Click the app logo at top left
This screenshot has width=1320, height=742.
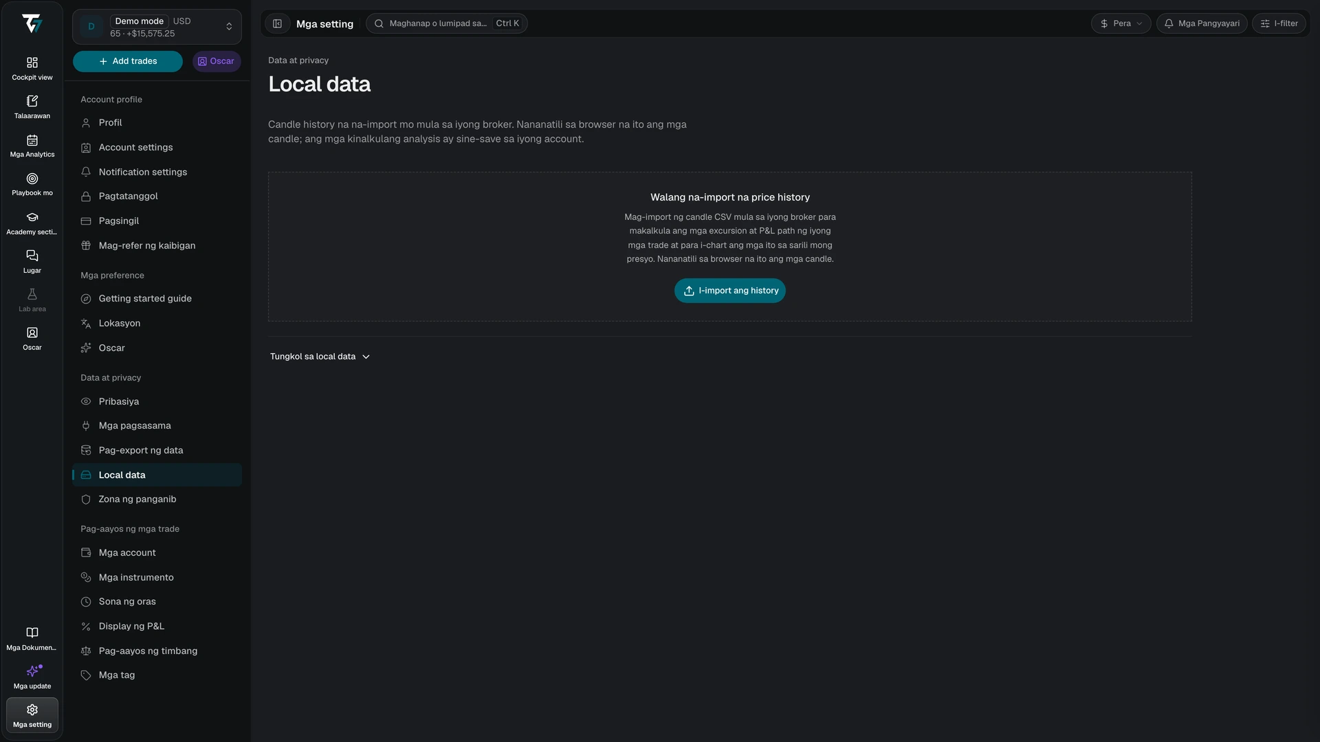(32, 23)
